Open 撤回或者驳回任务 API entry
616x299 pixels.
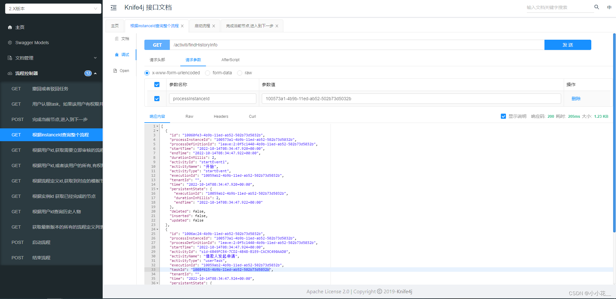point(51,89)
